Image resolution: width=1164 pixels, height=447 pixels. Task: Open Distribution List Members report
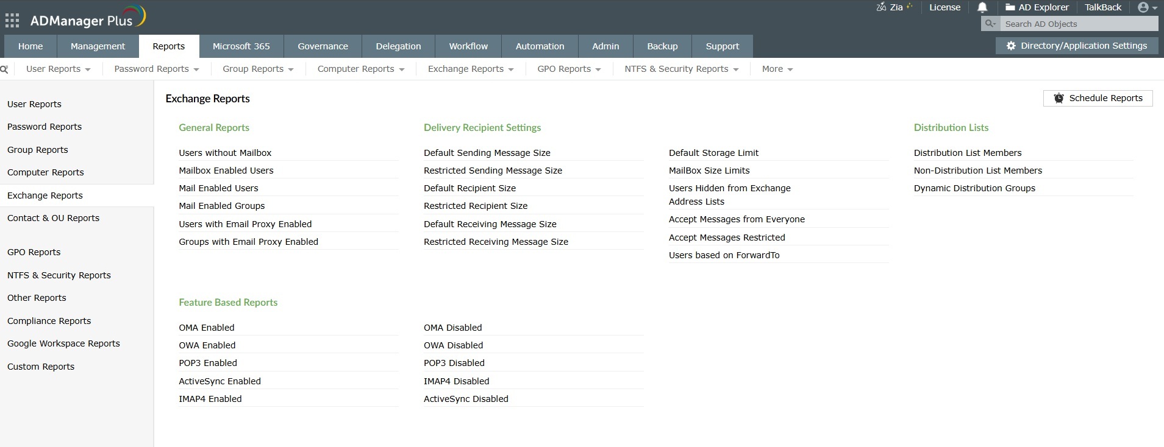pos(968,153)
